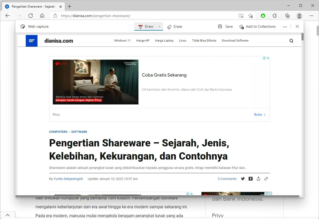Open the Windows 11 menu item
The image size is (319, 219).
(122, 41)
